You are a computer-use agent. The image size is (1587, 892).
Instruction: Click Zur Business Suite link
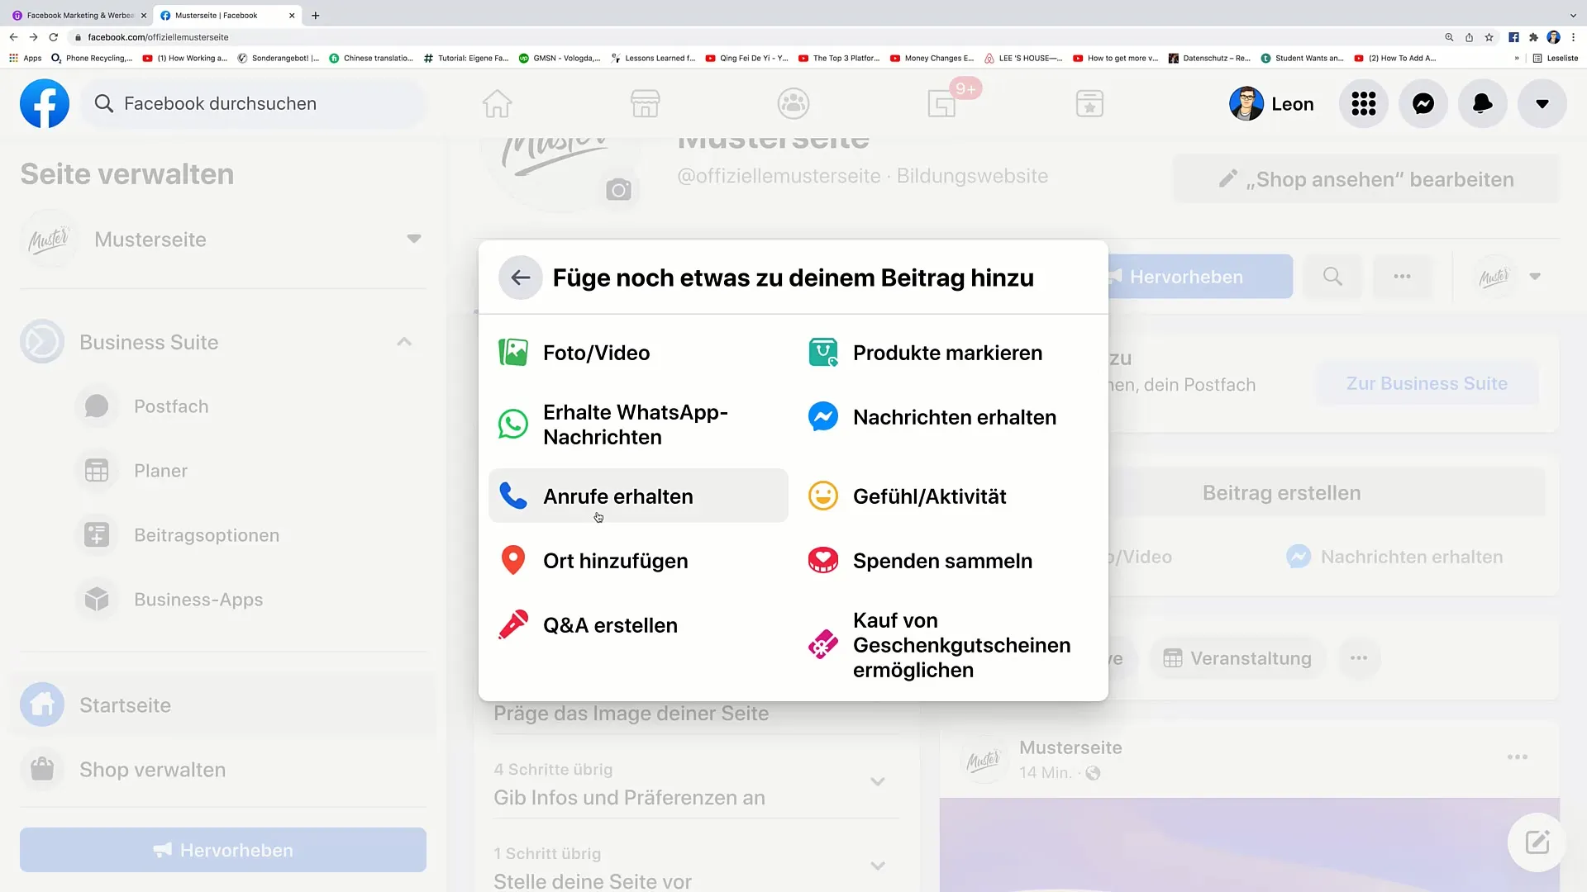(x=1427, y=383)
